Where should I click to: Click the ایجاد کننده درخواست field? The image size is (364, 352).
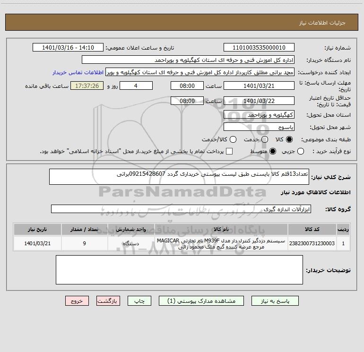[200, 72]
